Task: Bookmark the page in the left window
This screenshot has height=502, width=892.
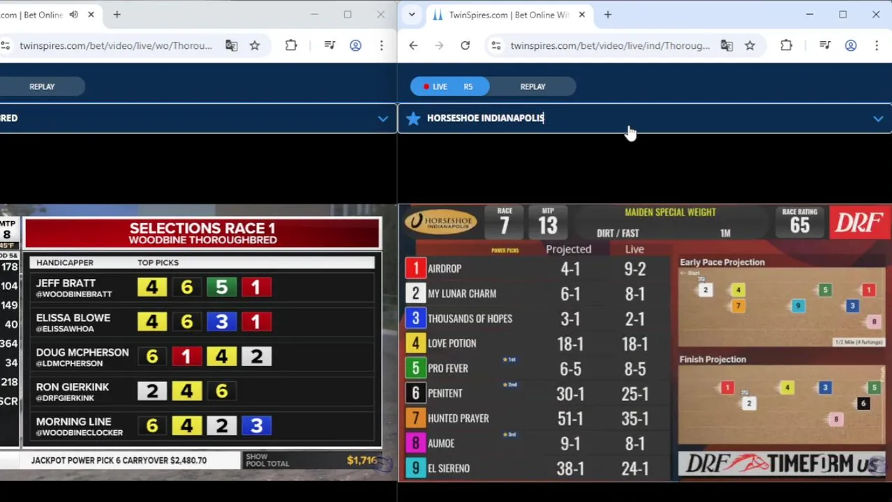Action: click(255, 45)
